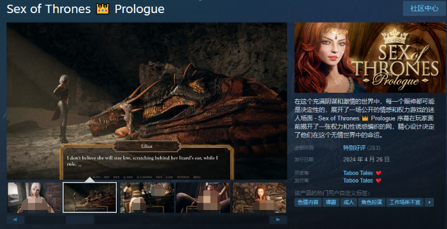Select the fourth screenshot thumbnail

tap(203, 197)
